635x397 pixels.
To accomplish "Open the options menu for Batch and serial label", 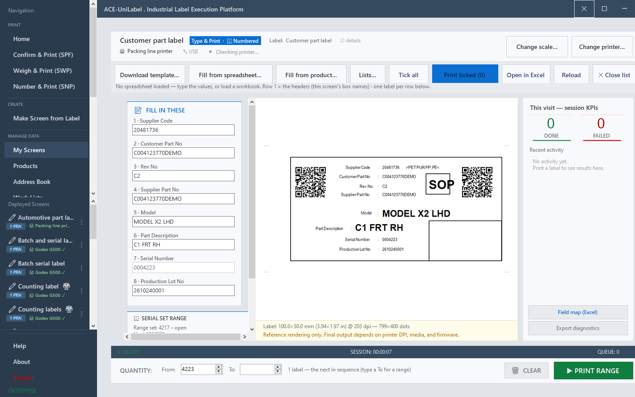I will pos(82,245).
